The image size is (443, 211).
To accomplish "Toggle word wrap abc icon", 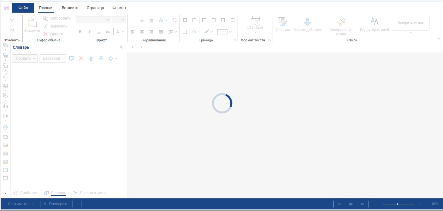I will tap(174, 20).
